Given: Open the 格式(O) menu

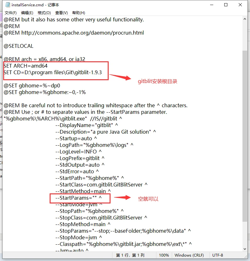Looking at the screenshot, I should [44, 13].
